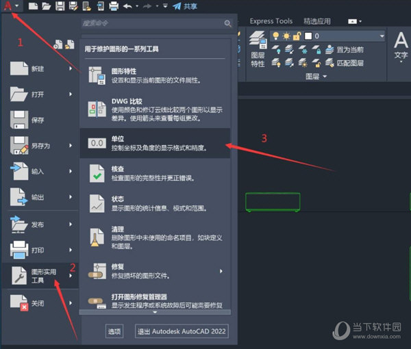Click the white layer color swatch

tap(310, 36)
